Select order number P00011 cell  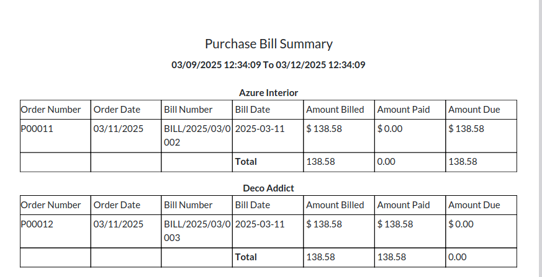[x=55, y=136]
